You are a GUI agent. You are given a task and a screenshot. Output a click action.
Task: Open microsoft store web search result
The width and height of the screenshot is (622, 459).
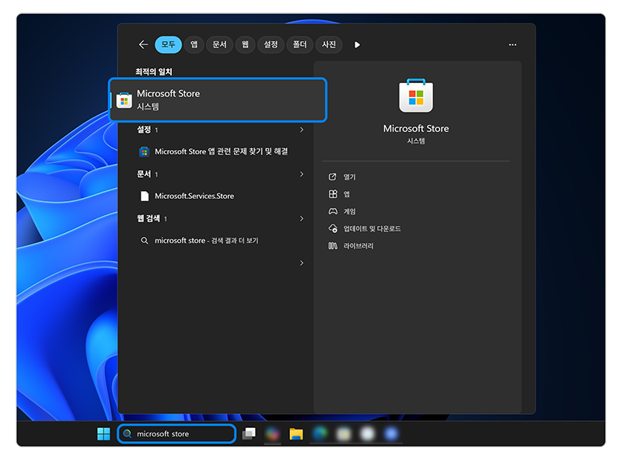point(206,241)
